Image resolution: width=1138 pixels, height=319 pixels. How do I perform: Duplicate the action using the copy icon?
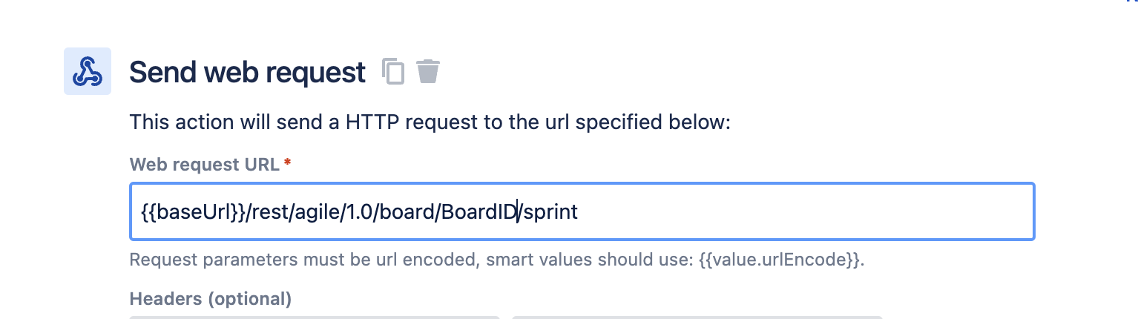pos(393,71)
